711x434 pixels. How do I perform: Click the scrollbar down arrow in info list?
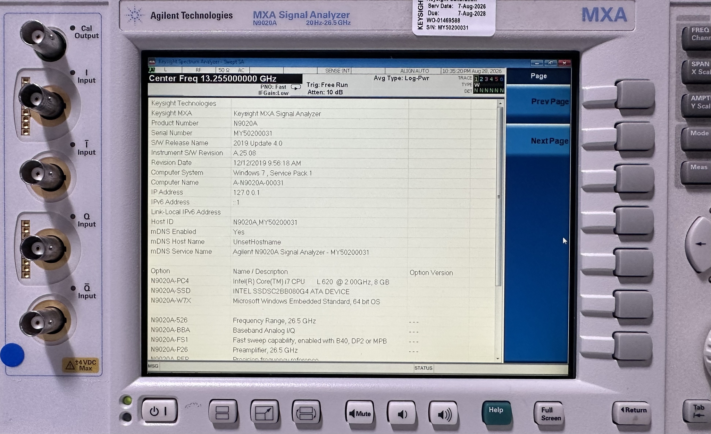coord(499,359)
